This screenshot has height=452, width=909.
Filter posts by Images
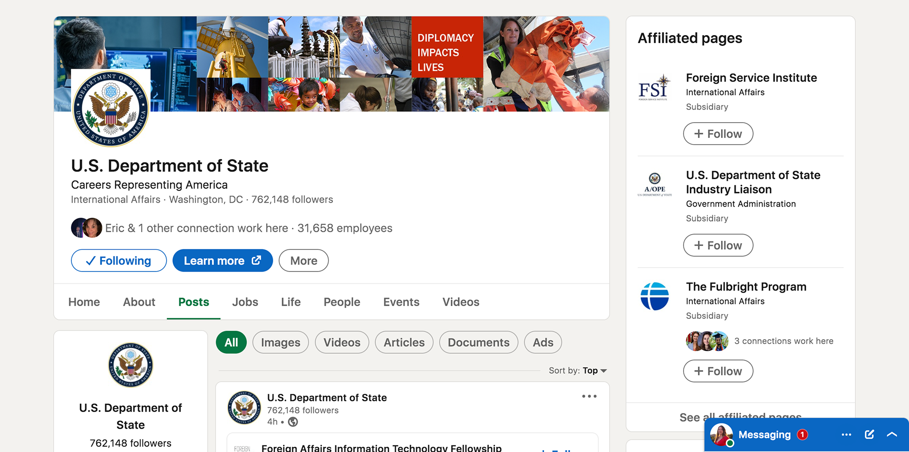point(281,342)
